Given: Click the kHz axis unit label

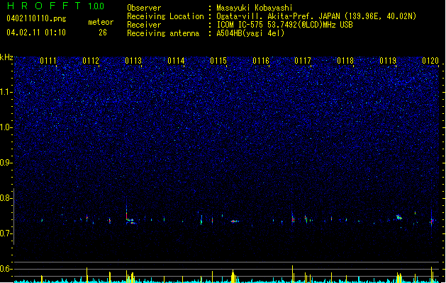Looking at the screenshot, I should pyautogui.click(x=6, y=57).
